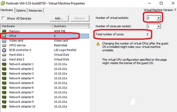Screen dimensions: 177x112
Task: Select Network adapter 7 label
Action: [x=21, y=92]
